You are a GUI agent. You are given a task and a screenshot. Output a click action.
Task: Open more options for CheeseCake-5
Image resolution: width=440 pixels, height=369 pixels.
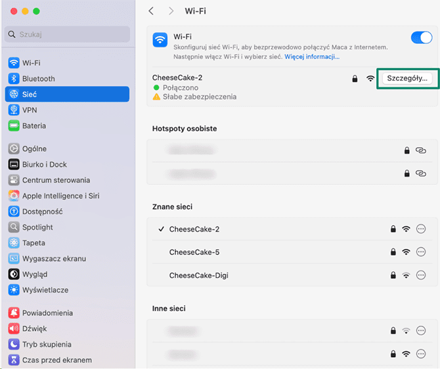click(x=422, y=252)
